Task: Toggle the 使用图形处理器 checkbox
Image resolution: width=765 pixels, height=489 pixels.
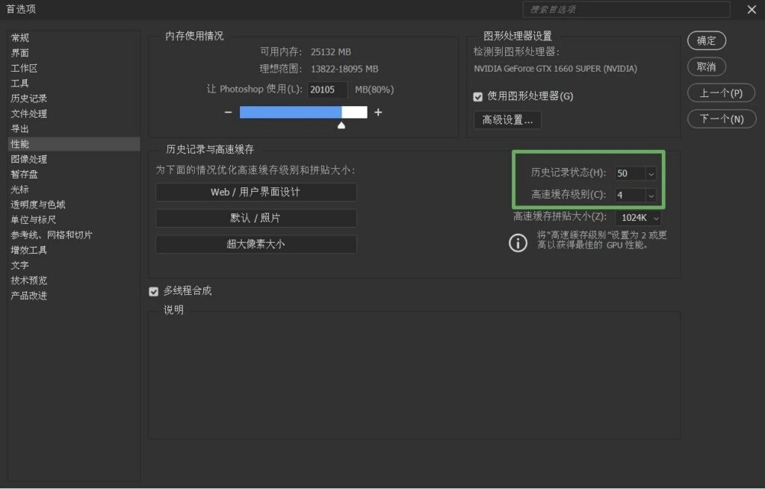Action: (x=477, y=96)
